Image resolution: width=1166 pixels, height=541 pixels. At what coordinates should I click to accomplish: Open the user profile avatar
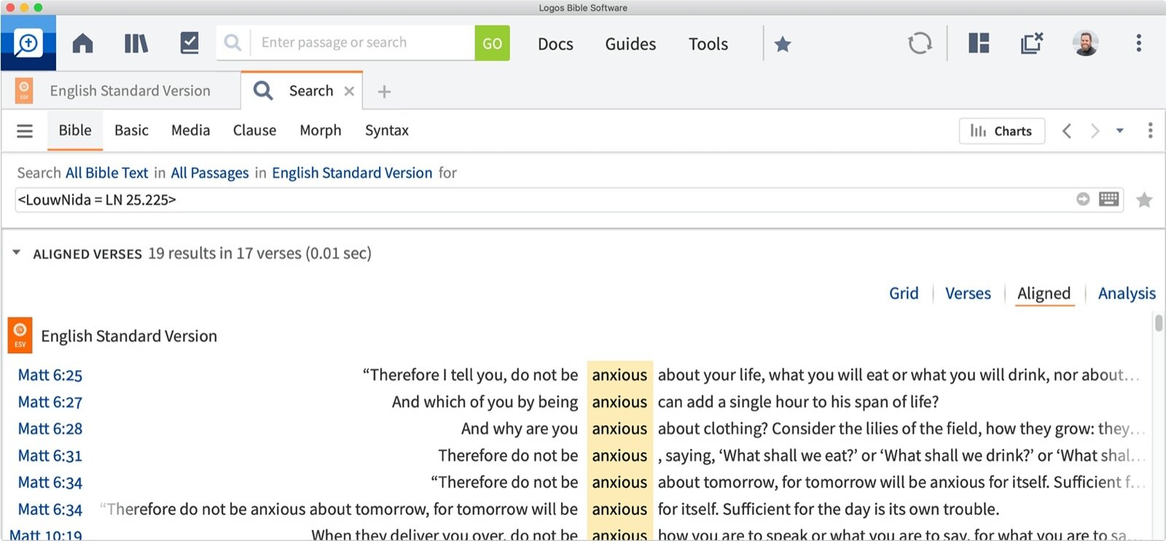coord(1085,43)
